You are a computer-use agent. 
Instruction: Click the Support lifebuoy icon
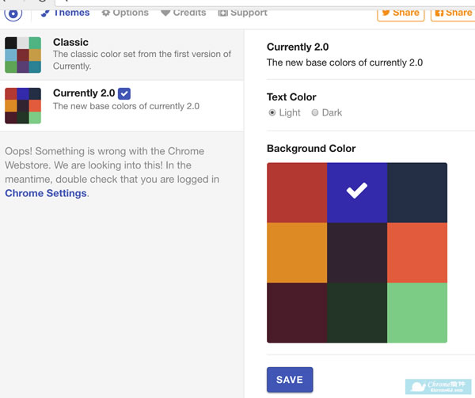pyautogui.click(x=222, y=13)
